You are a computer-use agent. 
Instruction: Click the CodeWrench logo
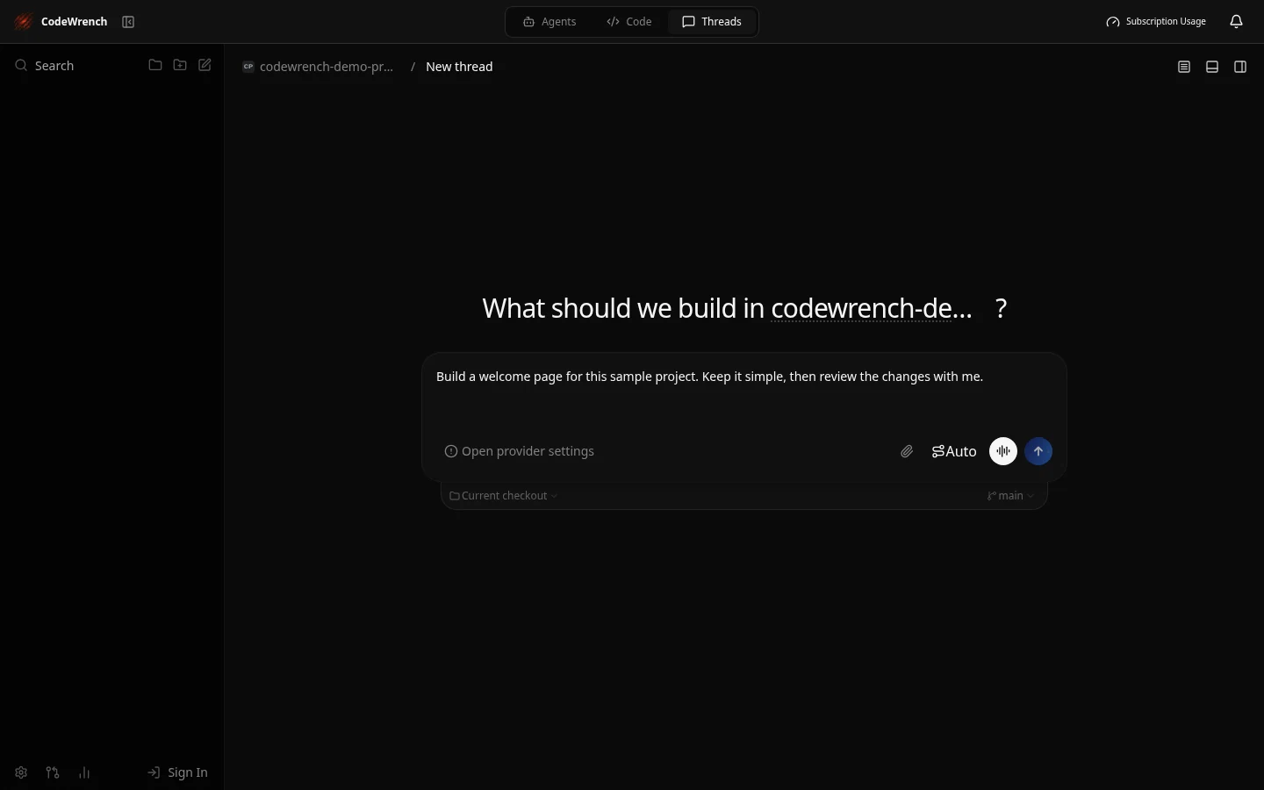(x=24, y=22)
